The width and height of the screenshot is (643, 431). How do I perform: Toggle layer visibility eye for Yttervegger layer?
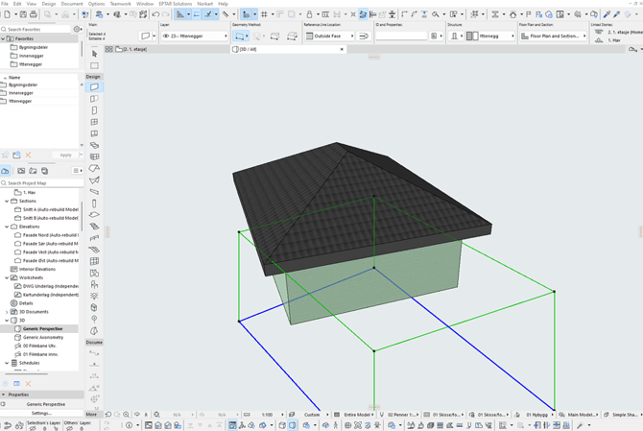(167, 36)
